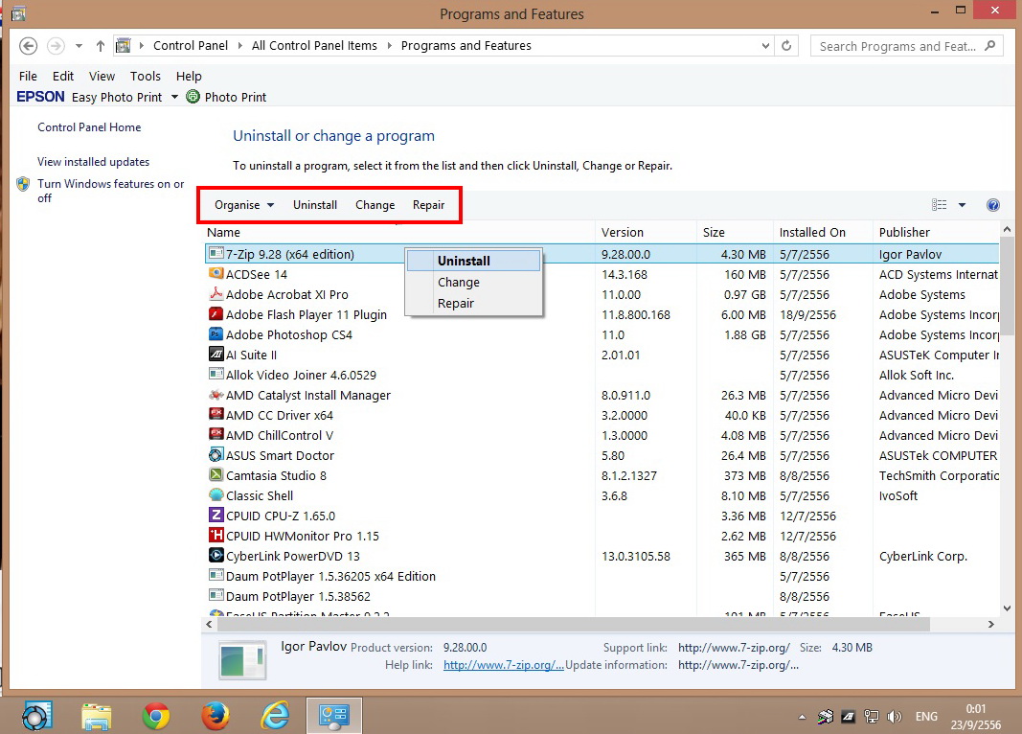Select the Adobe Acrobat XI Pro icon
The image size is (1022, 734).
pyautogui.click(x=216, y=294)
